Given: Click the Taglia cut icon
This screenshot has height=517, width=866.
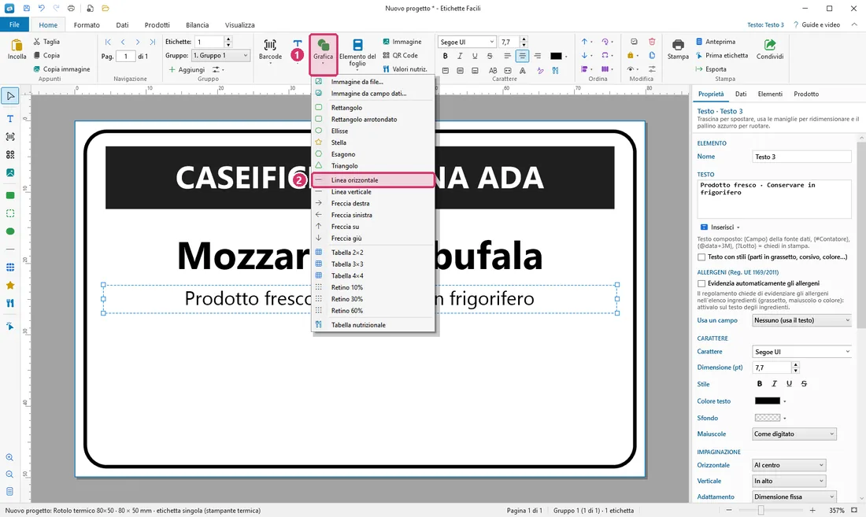Looking at the screenshot, I should point(36,42).
